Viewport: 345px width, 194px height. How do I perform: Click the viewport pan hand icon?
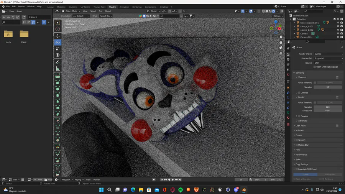click(x=281, y=42)
